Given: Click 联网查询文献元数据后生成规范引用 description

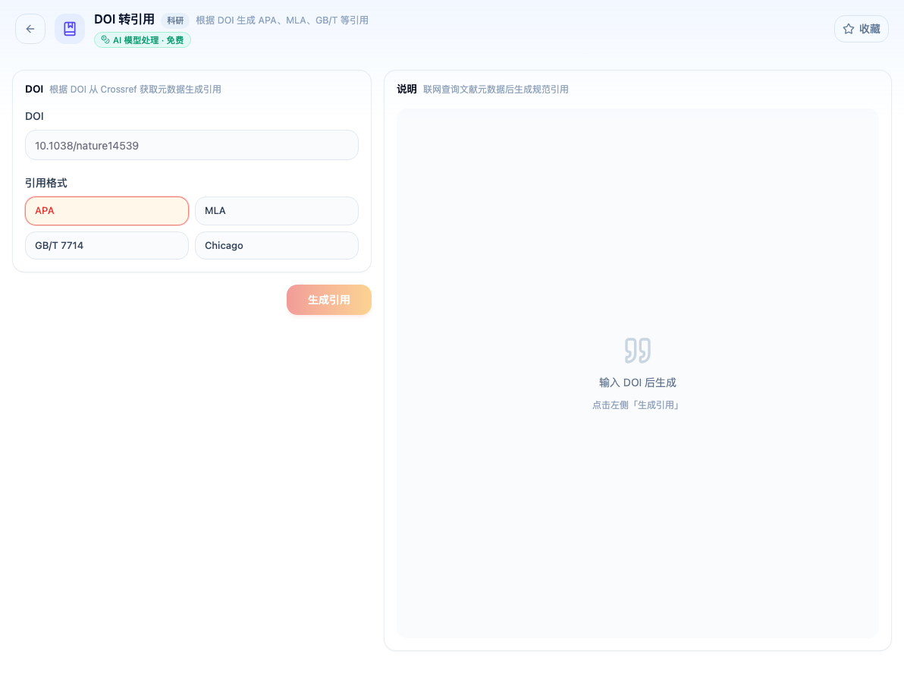Looking at the screenshot, I should pos(496,90).
